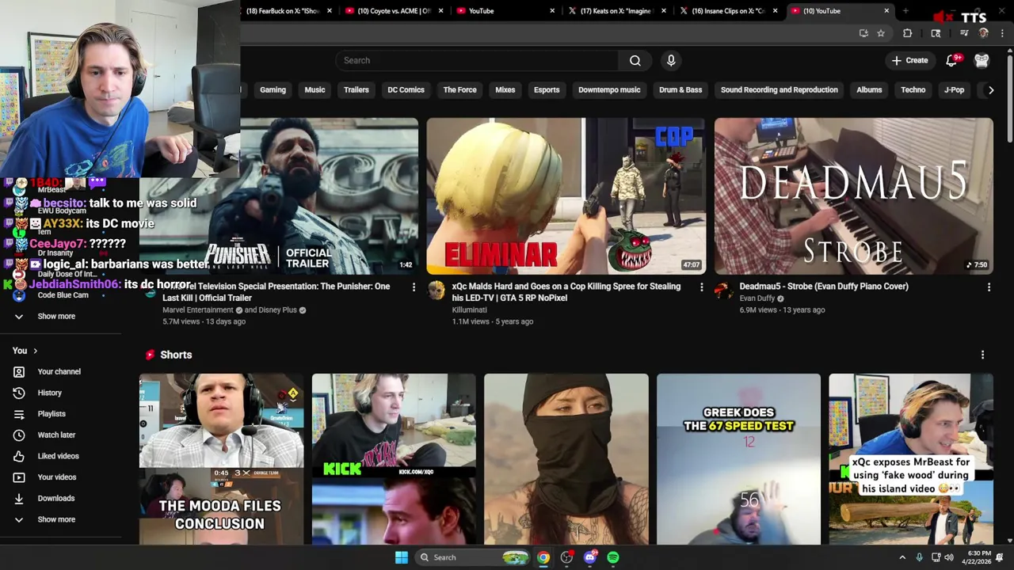Viewport: 1014px width, 570px height.
Task: Activate voice search microphone icon
Action: point(671,60)
